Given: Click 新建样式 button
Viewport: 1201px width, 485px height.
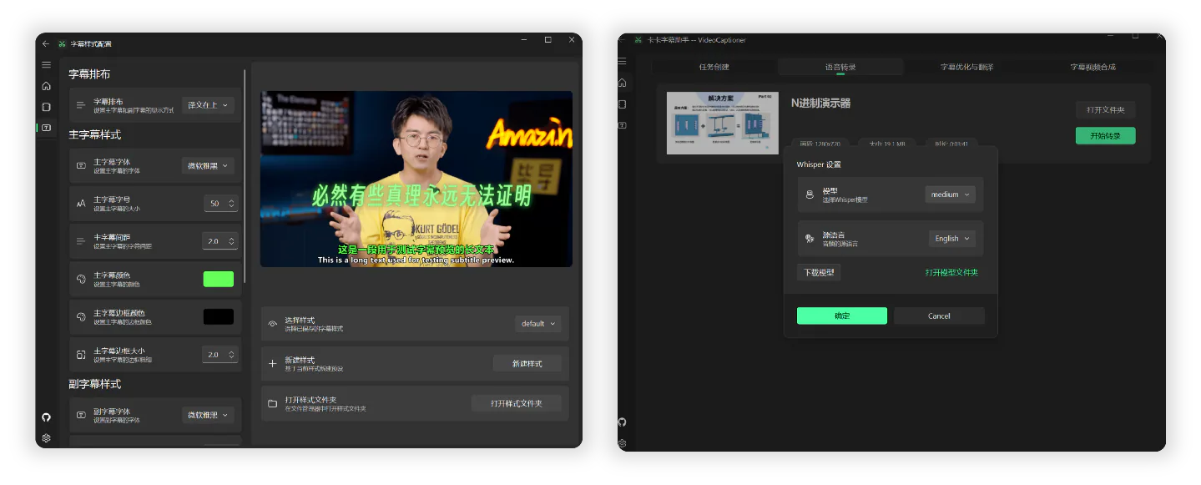Looking at the screenshot, I should point(527,364).
